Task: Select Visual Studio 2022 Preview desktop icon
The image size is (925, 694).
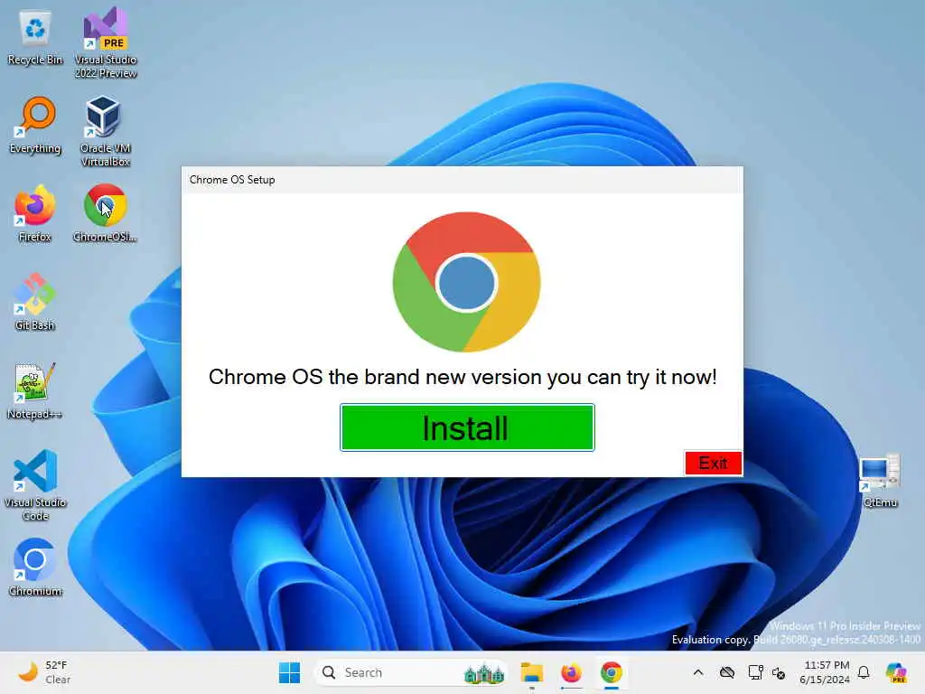Action: point(106,44)
